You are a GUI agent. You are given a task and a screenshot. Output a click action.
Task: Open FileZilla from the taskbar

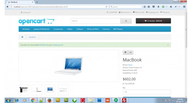tap(124, 100)
